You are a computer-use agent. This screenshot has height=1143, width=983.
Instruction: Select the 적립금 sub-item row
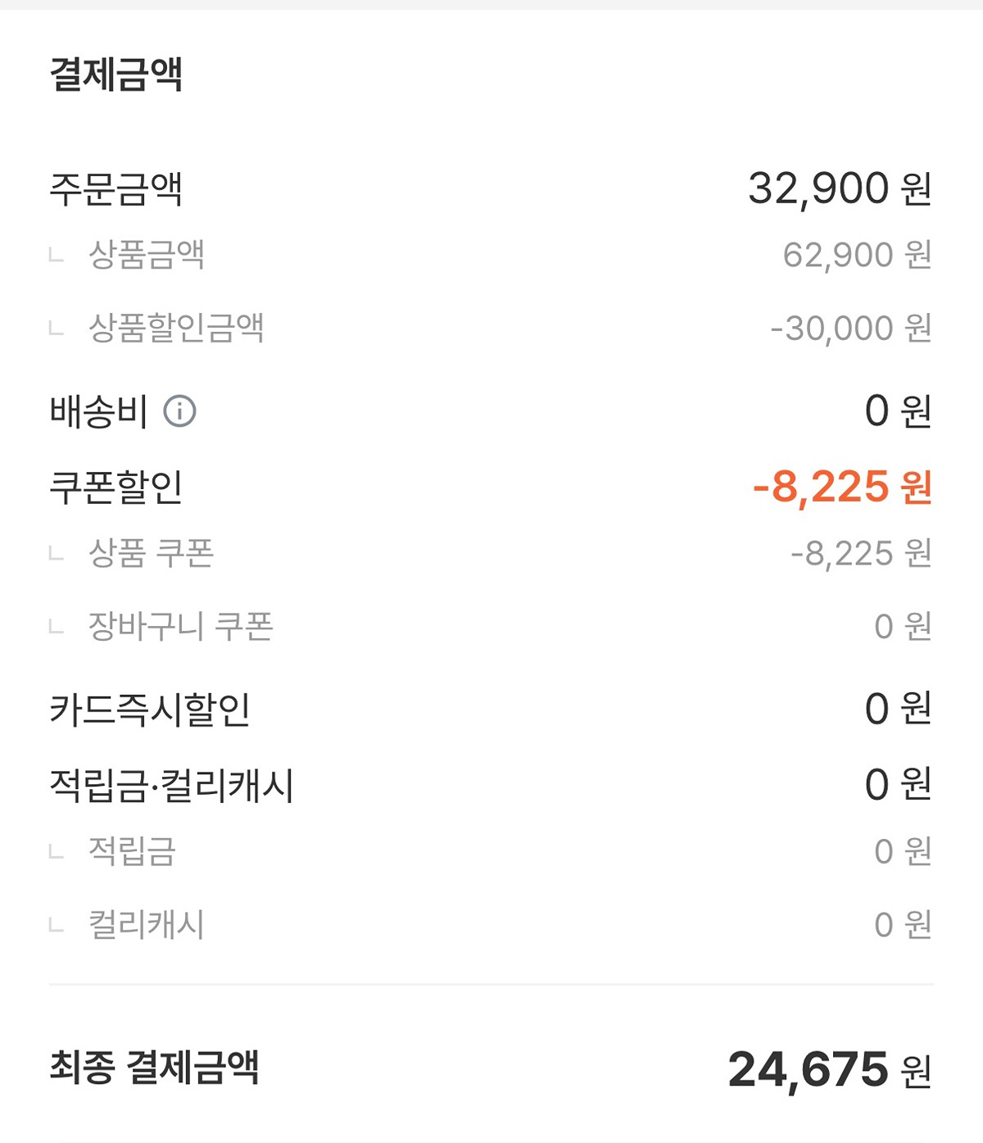491,851
